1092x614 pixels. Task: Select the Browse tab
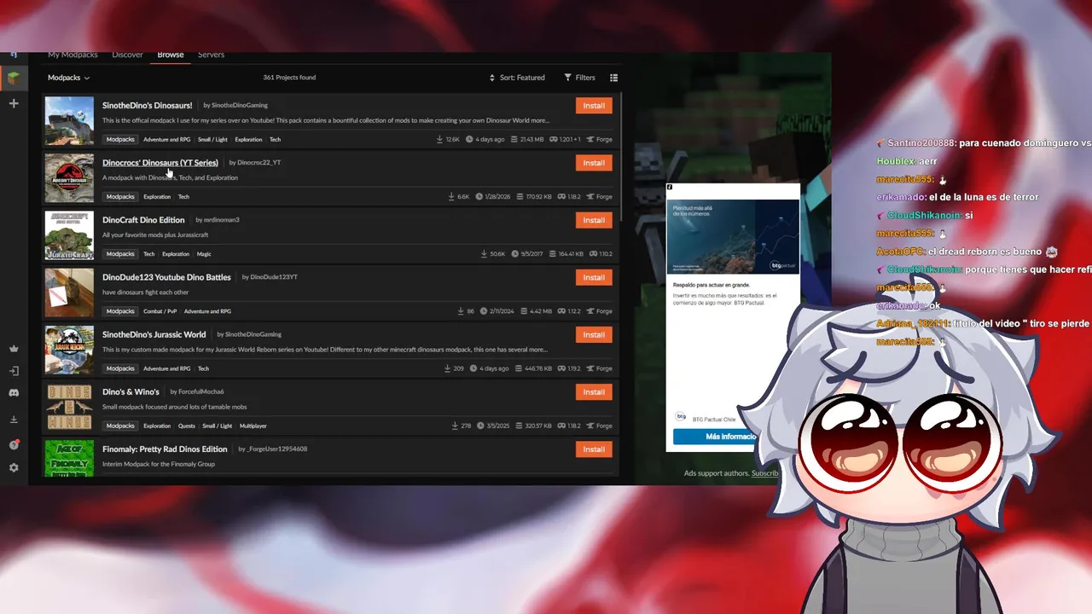(171, 55)
